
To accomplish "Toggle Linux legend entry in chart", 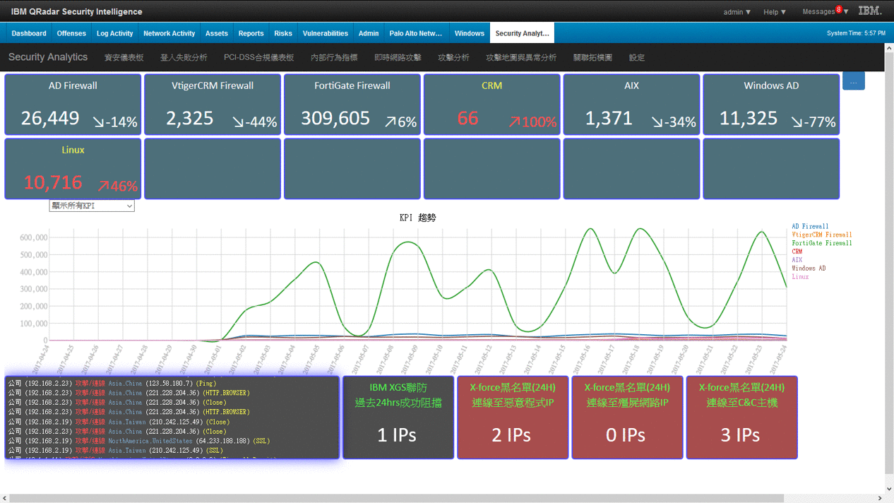I will pos(800,277).
